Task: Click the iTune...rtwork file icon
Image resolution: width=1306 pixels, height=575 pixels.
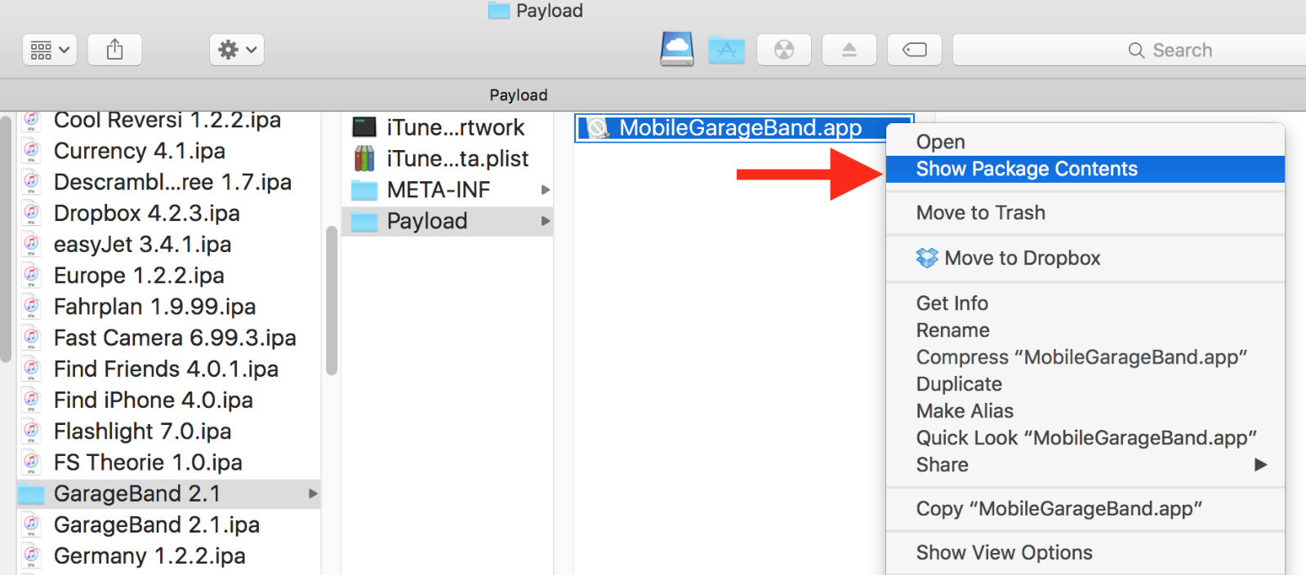Action: 364,127
